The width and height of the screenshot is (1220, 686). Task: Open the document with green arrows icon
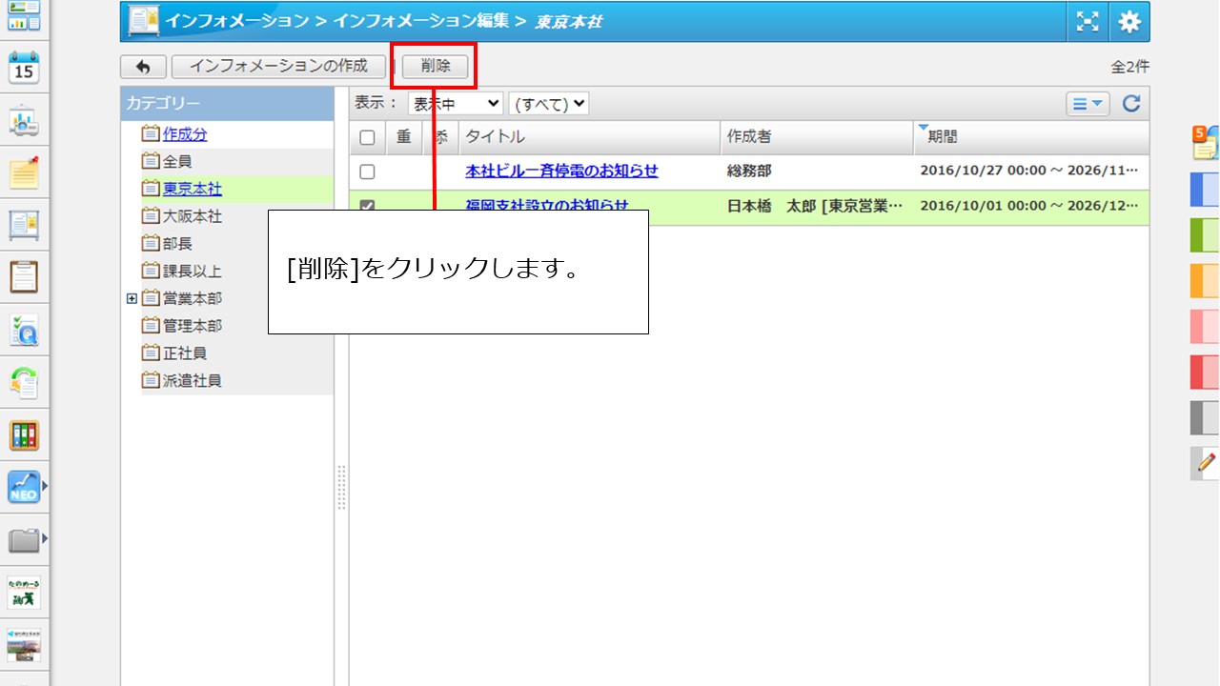pyautogui.click(x=24, y=382)
